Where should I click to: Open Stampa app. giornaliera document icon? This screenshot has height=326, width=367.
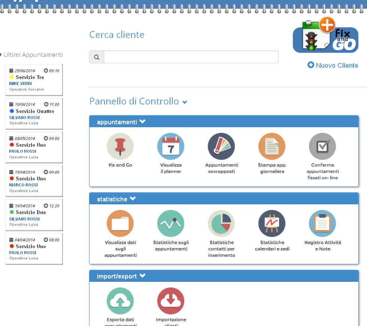point(272,146)
